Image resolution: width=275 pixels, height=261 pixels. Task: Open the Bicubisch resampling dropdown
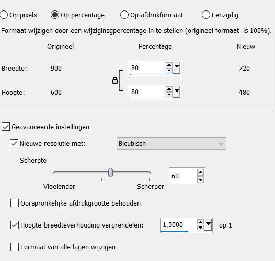coord(171,143)
